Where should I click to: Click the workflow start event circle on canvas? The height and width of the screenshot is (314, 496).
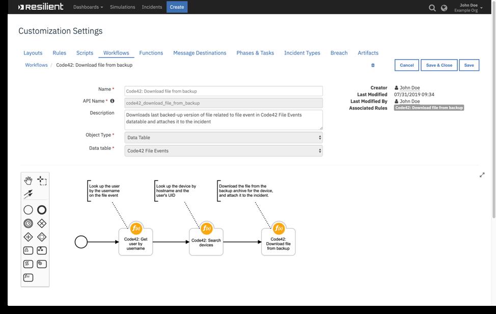[x=81, y=242]
